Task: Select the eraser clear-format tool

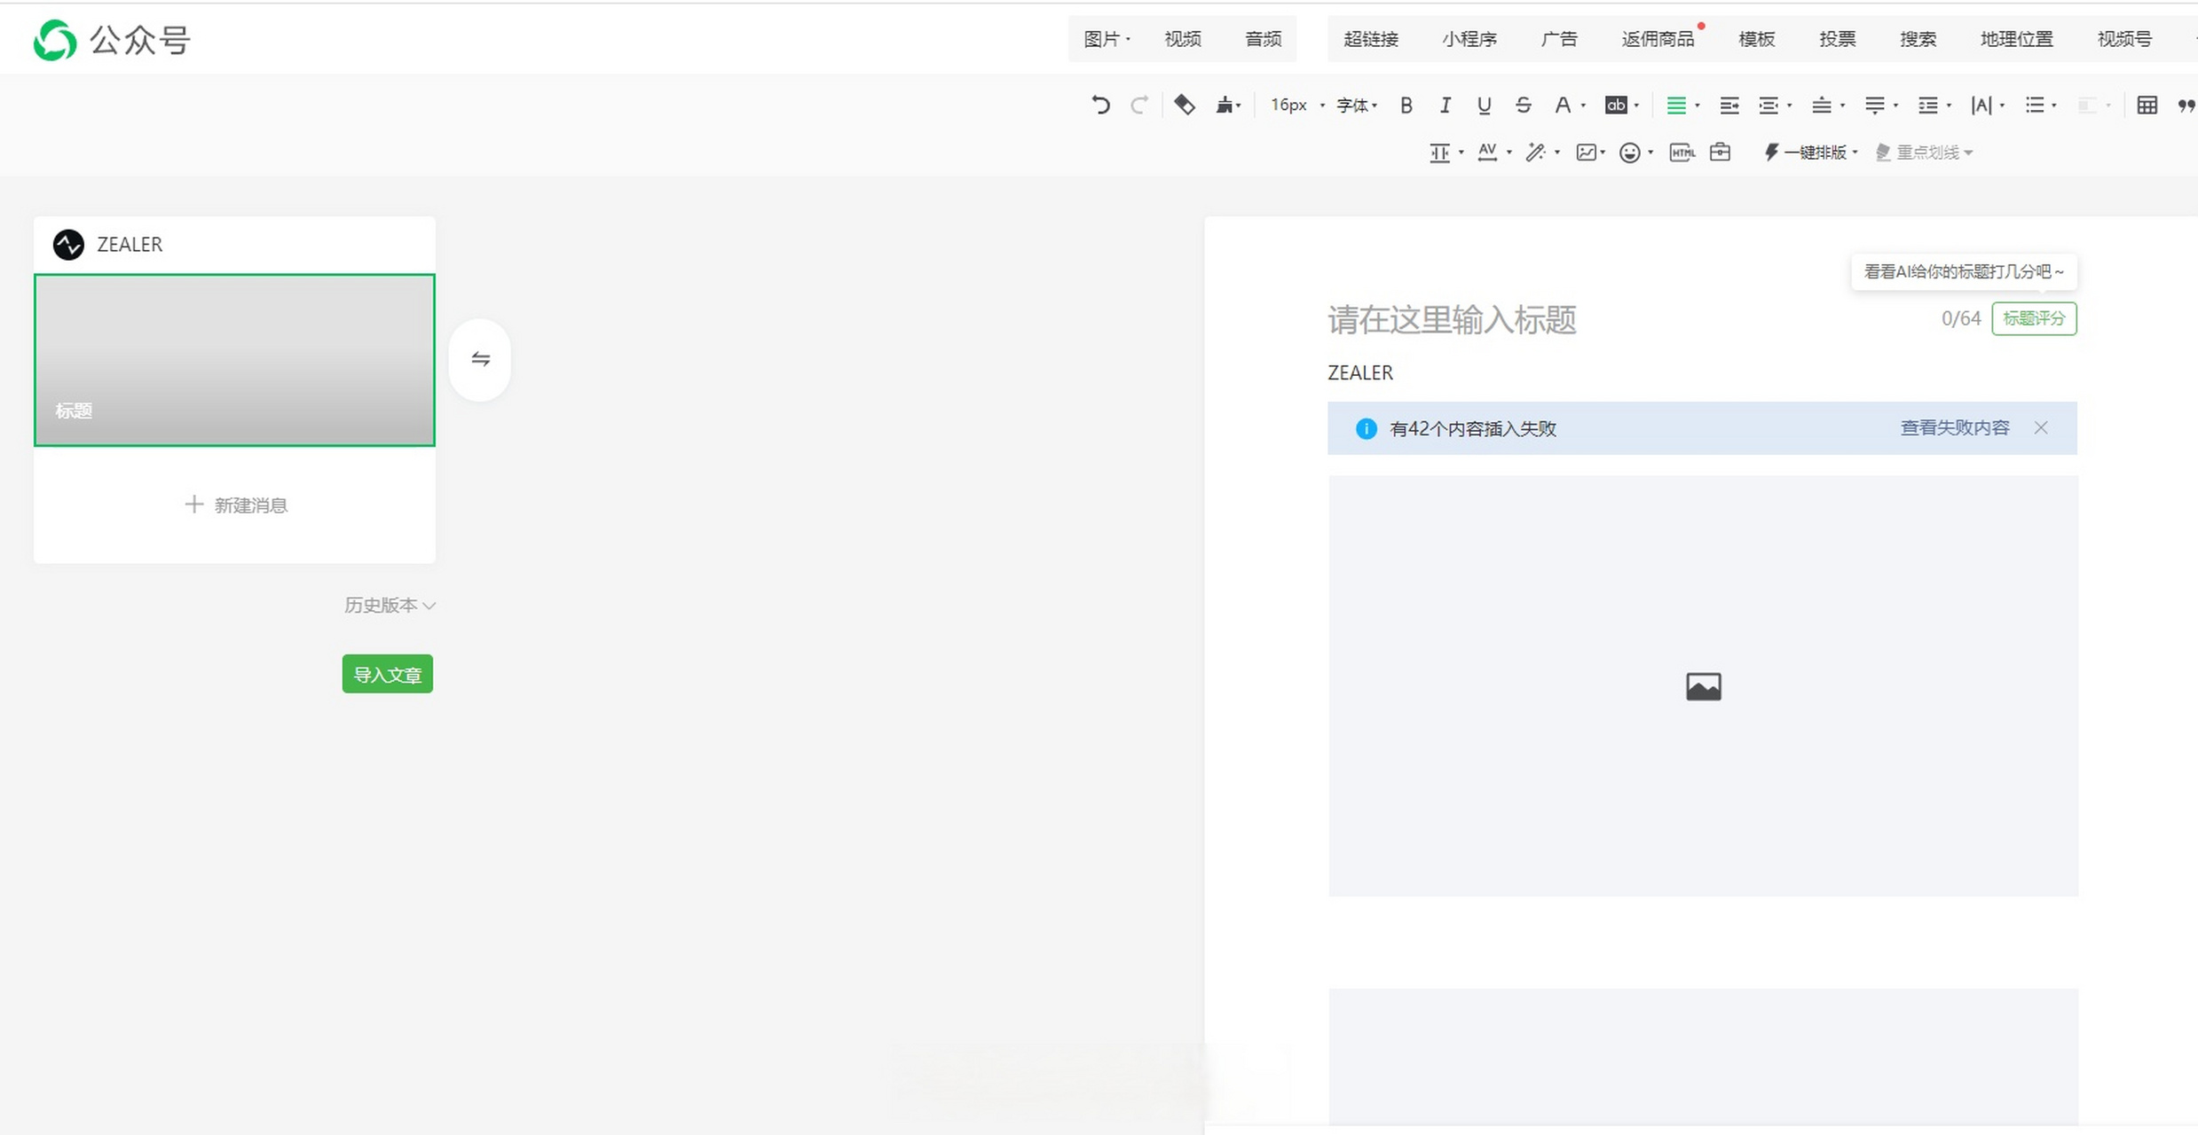Action: tap(1185, 106)
